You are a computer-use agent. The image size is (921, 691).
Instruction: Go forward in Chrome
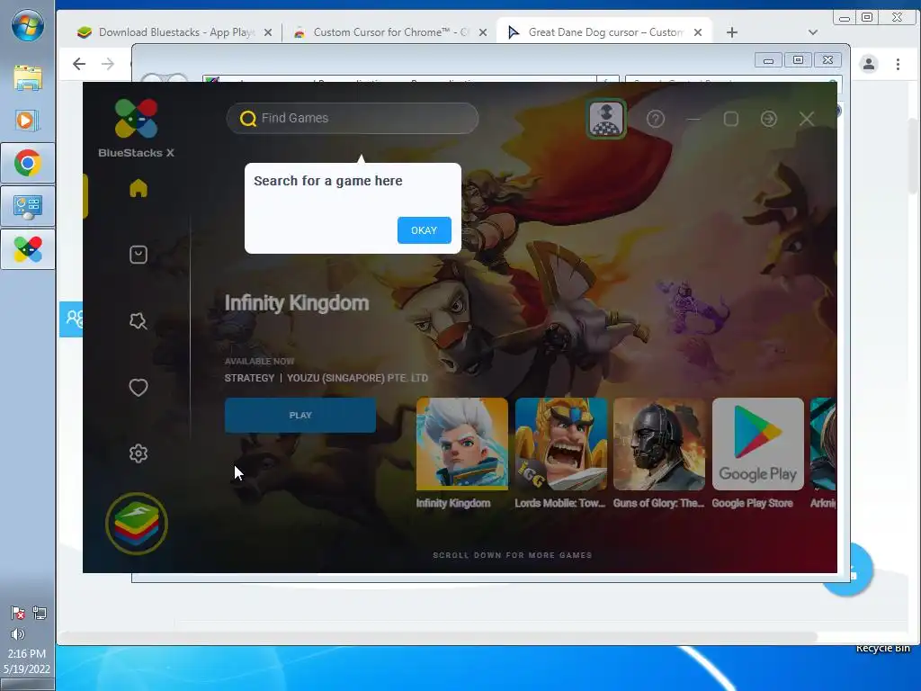108,64
